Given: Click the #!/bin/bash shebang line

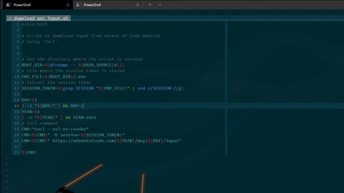Looking at the screenshot, I should (x=34, y=24).
